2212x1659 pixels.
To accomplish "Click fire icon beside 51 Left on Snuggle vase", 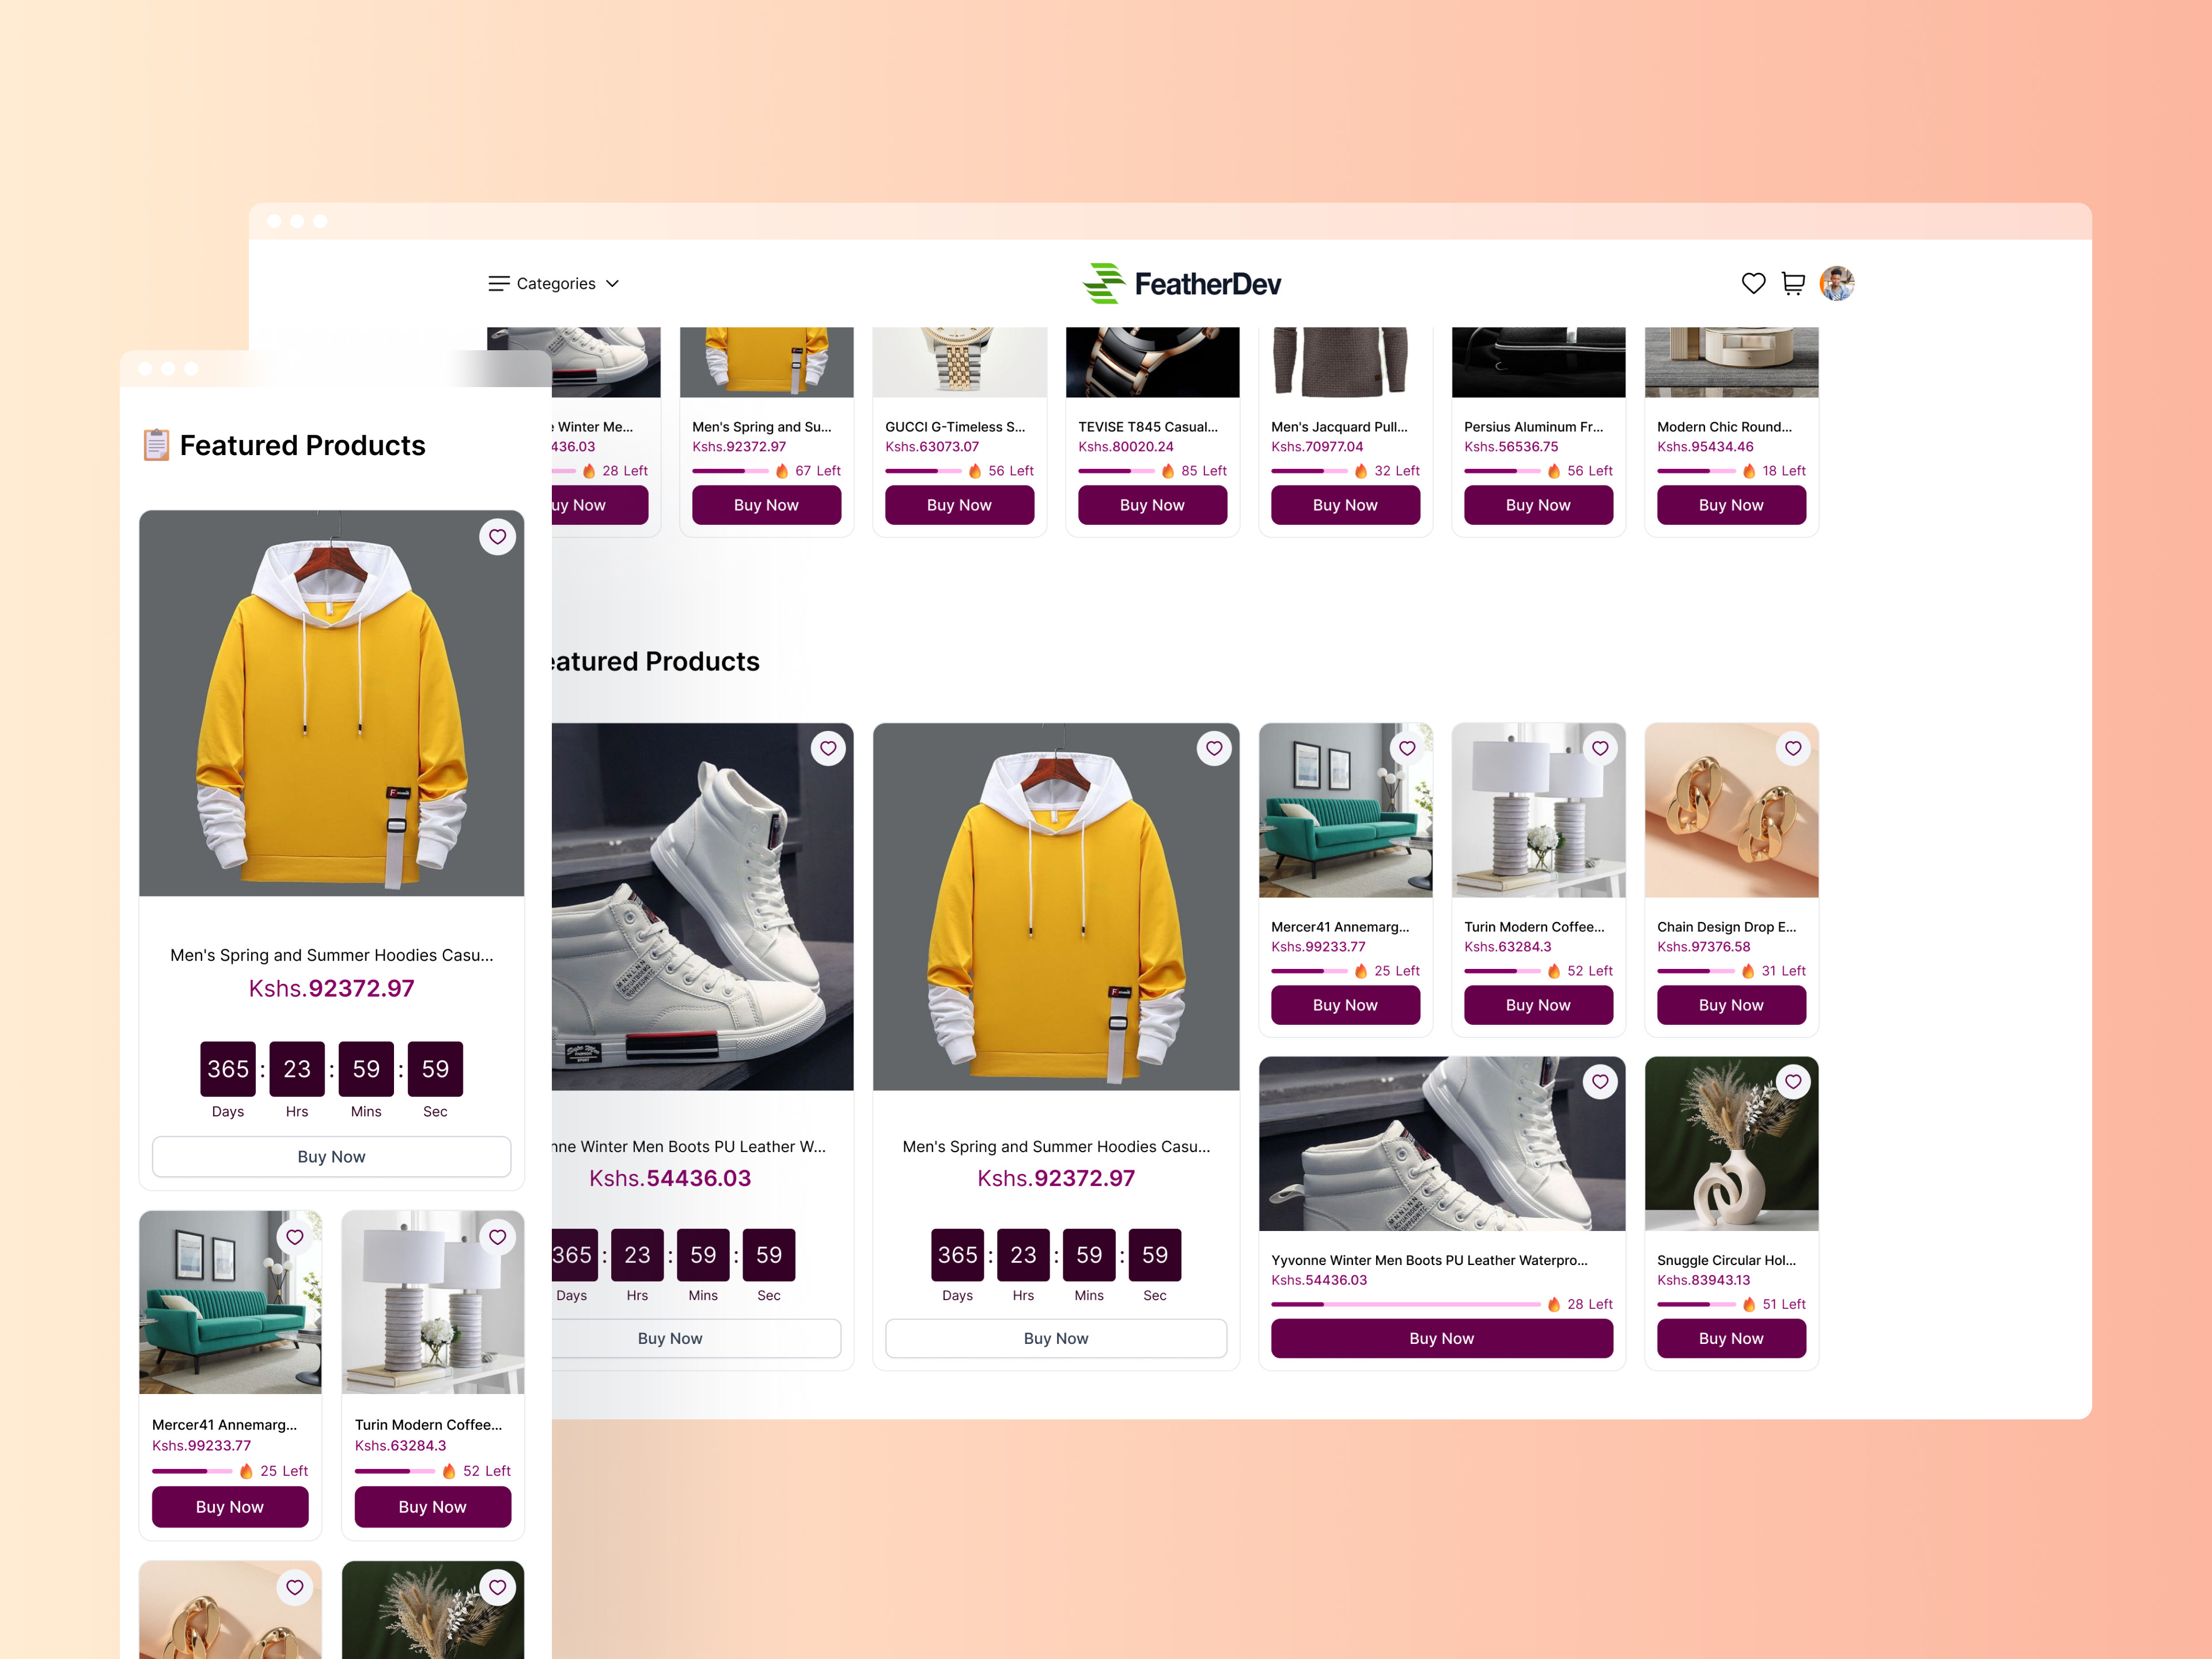I will 1749,1304.
